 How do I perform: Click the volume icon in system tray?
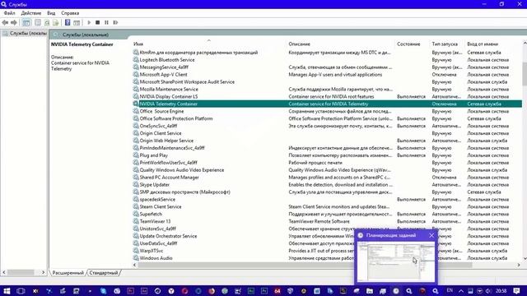coord(488,290)
